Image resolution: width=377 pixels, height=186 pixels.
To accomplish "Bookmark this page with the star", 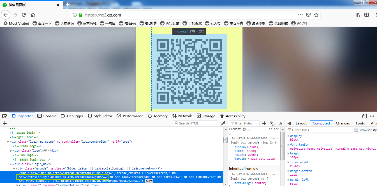I will coord(316,15).
